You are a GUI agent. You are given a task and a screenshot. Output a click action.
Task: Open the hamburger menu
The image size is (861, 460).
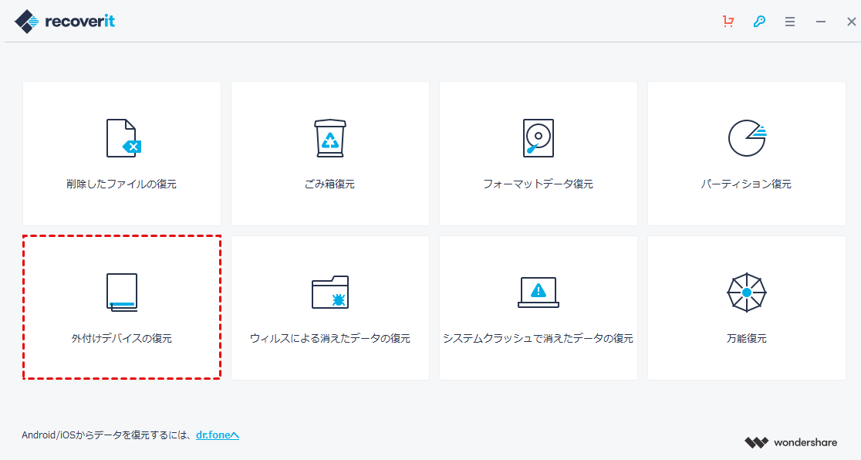pos(790,22)
